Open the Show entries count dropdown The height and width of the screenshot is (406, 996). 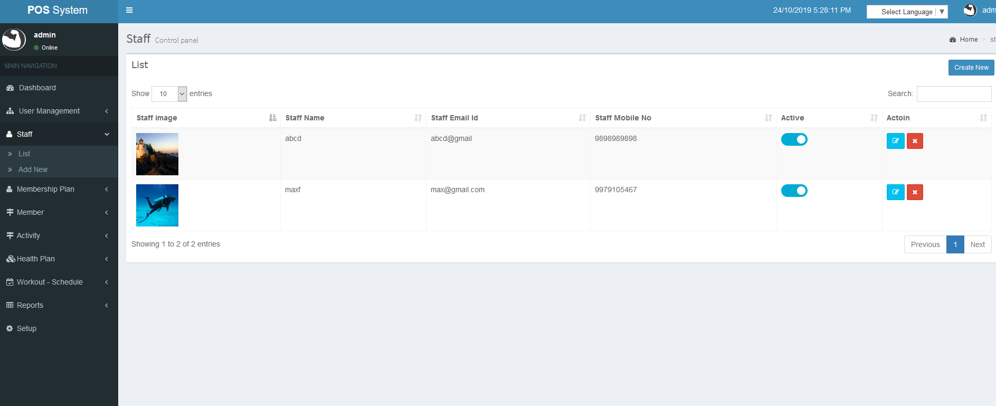(x=169, y=93)
